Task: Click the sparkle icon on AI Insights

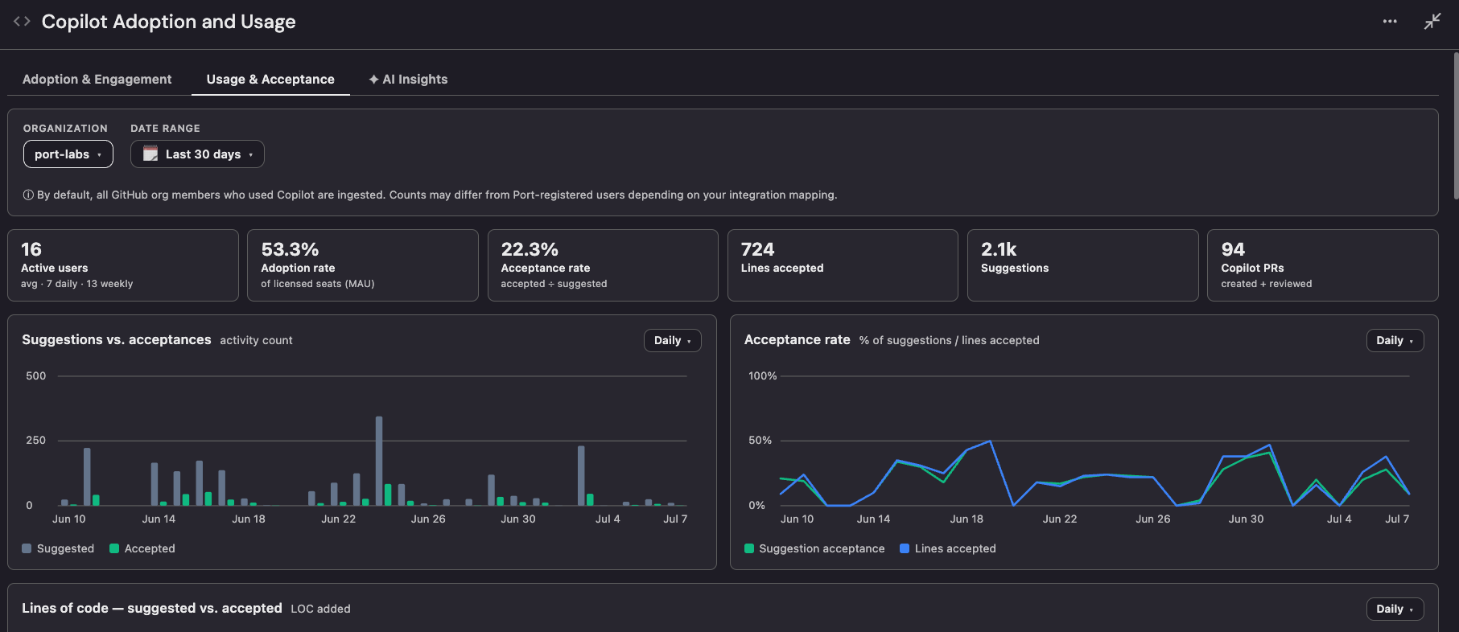Action: [x=373, y=79]
